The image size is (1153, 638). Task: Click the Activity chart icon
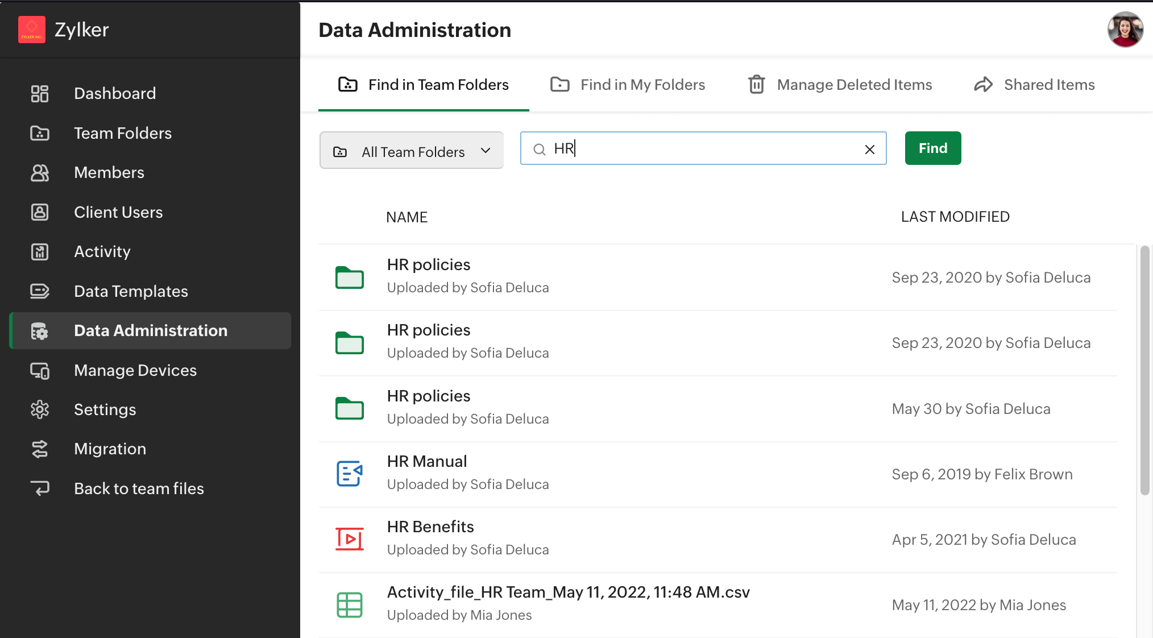[x=39, y=252]
